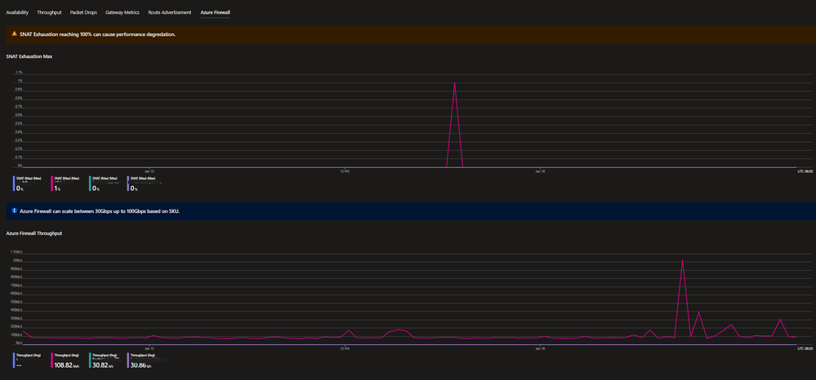
Task: Click the teal Throughput legend color bar
Action: click(x=90, y=360)
